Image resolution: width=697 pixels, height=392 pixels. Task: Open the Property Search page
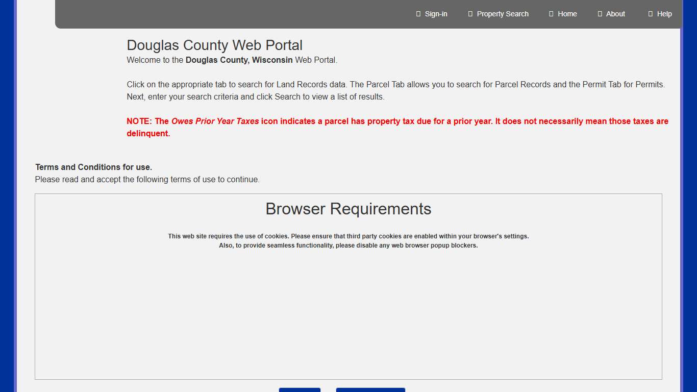point(503,14)
